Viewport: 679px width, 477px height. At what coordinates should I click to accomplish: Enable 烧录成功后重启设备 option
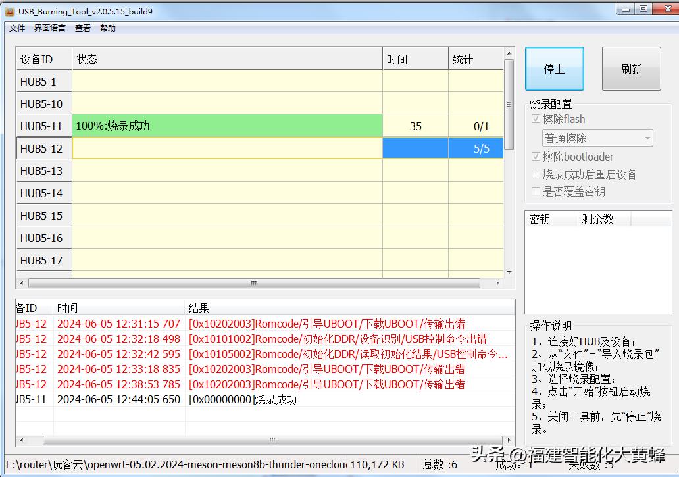coord(536,174)
